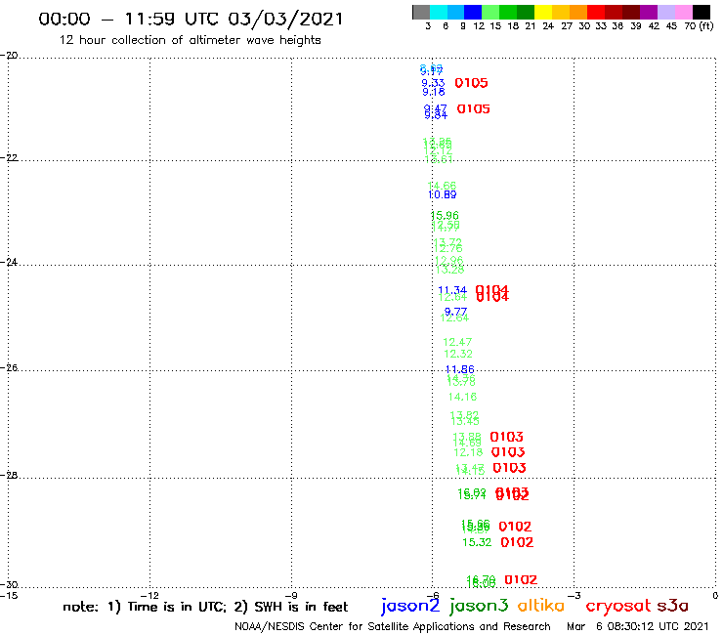Screen dimensions: 723x635
Task: Click the 'note: 1) Time is in UTC' text
Action: [145, 607]
